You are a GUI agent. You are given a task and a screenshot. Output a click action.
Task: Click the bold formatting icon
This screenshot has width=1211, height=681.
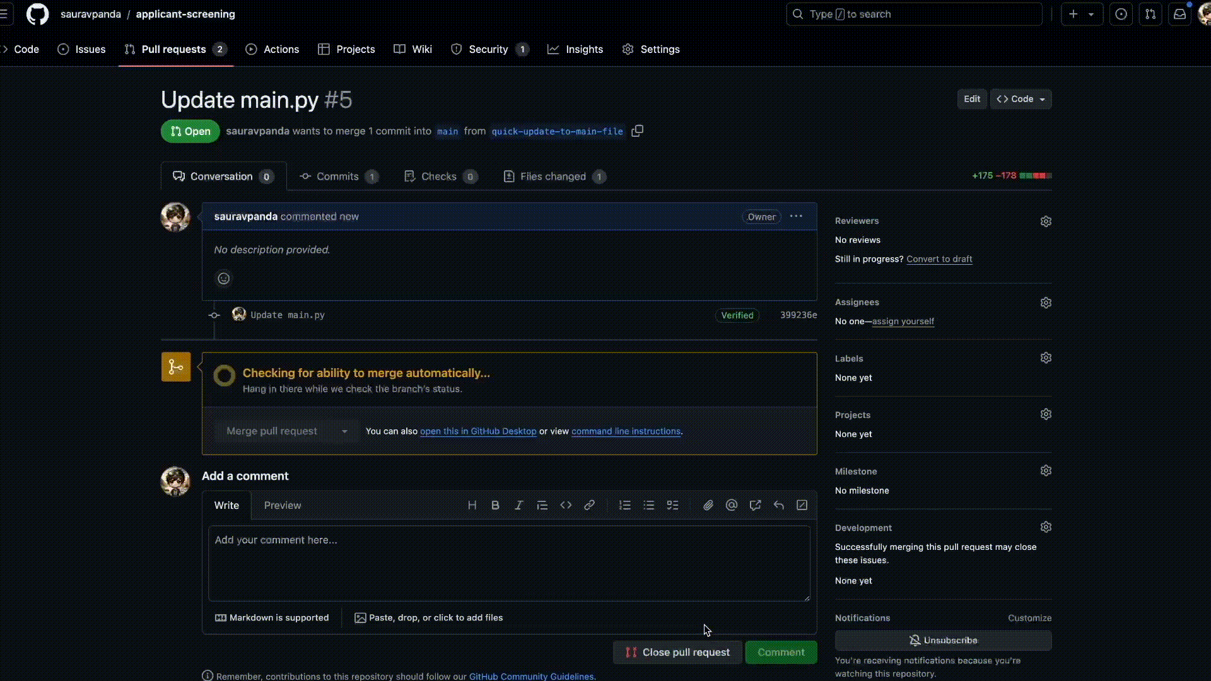click(495, 506)
